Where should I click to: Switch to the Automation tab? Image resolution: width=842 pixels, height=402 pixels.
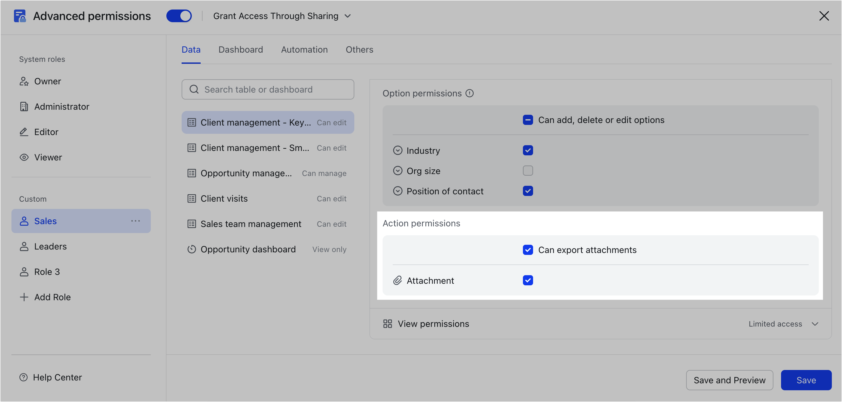304,49
